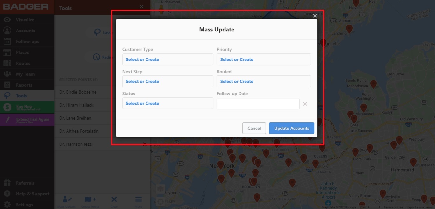Click the Places building icon
The image size is (435, 209).
click(x=7, y=52)
